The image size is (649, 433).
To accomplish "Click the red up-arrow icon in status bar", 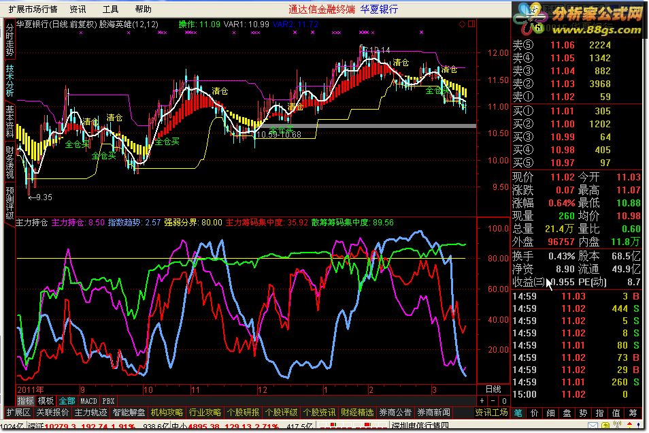I will pos(629,426).
